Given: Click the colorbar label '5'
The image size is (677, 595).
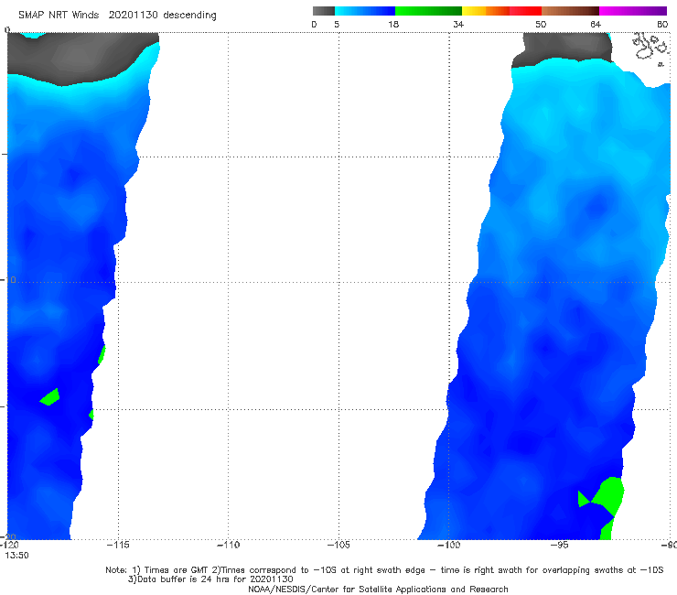Looking at the screenshot, I should pos(337,25).
